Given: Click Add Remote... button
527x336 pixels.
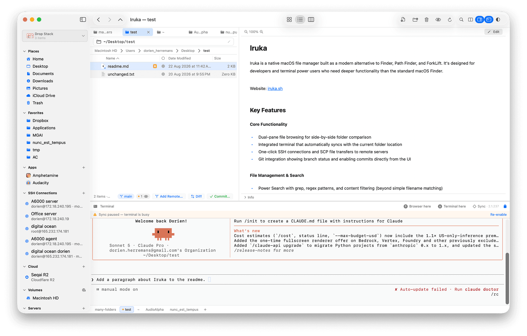Looking at the screenshot, I should click(x=169, y=197).
